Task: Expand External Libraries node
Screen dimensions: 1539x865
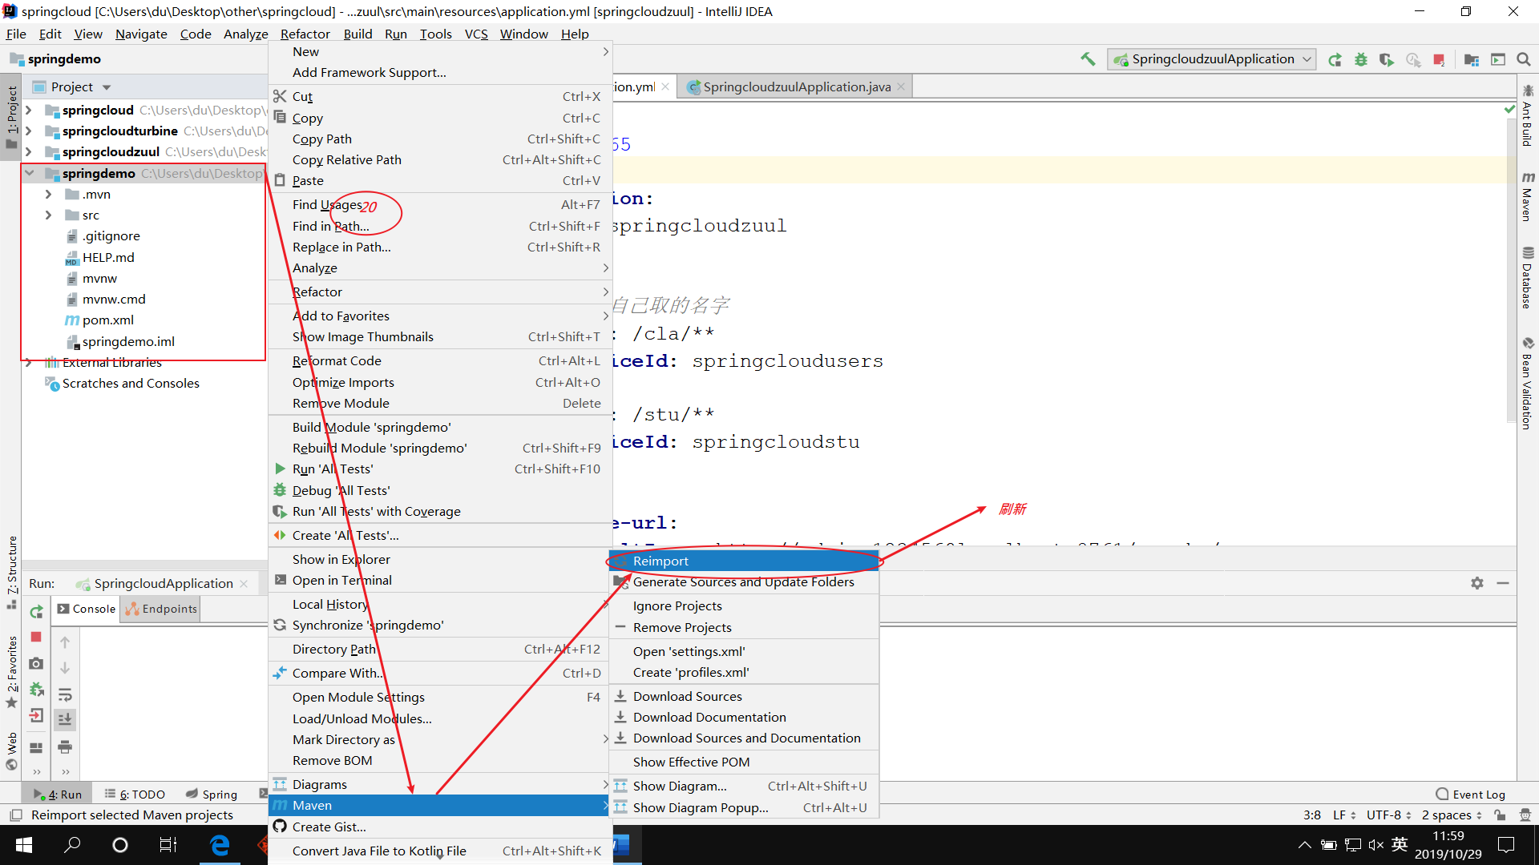Action: pos(29,362)
